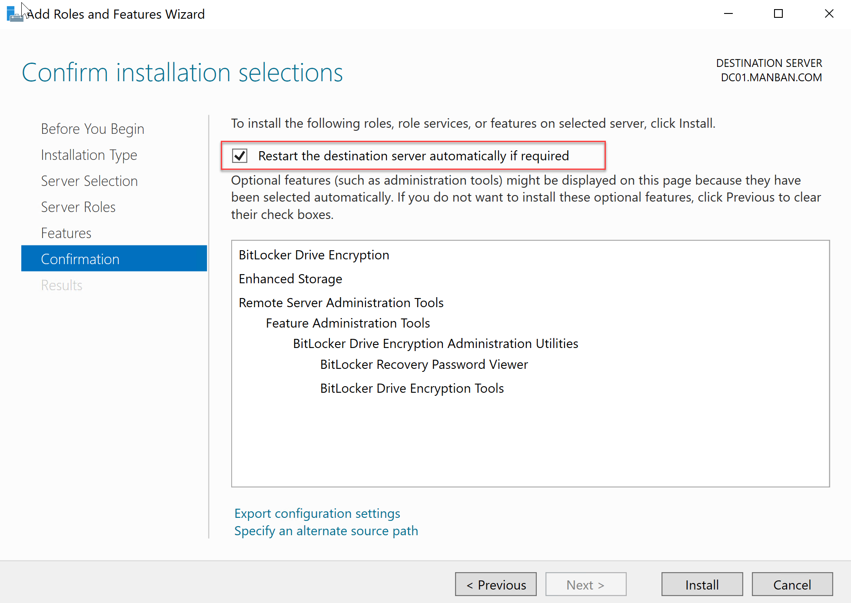Select BitLocker Drive Encryption in the list
The height and width of the screenshot is (603, 851).
pyautogui.click(x=314, y=255)
